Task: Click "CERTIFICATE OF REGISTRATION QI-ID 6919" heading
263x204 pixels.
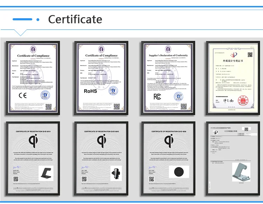Action: [x=33, y=131]
